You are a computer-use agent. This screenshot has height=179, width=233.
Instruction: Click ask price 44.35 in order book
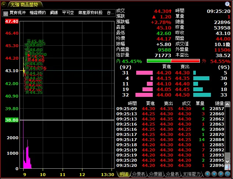182,78
